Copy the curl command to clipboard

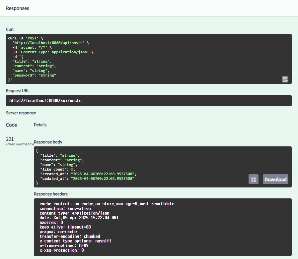pyautogui.click(x=285, y=79)
